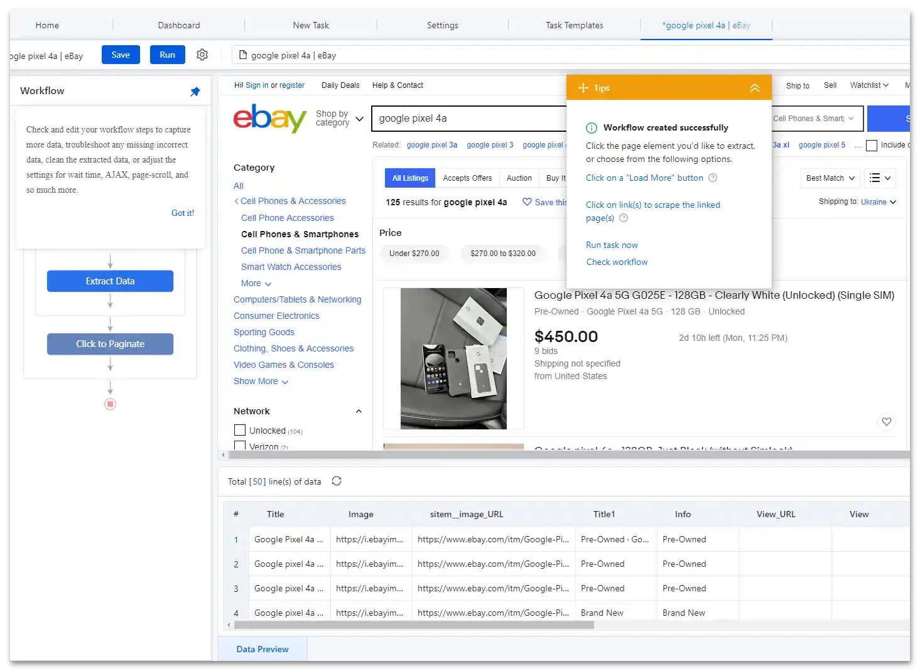Click the Tips move cross icon
The height and width of the screenshot is (671, 920).
coord(583,88)
